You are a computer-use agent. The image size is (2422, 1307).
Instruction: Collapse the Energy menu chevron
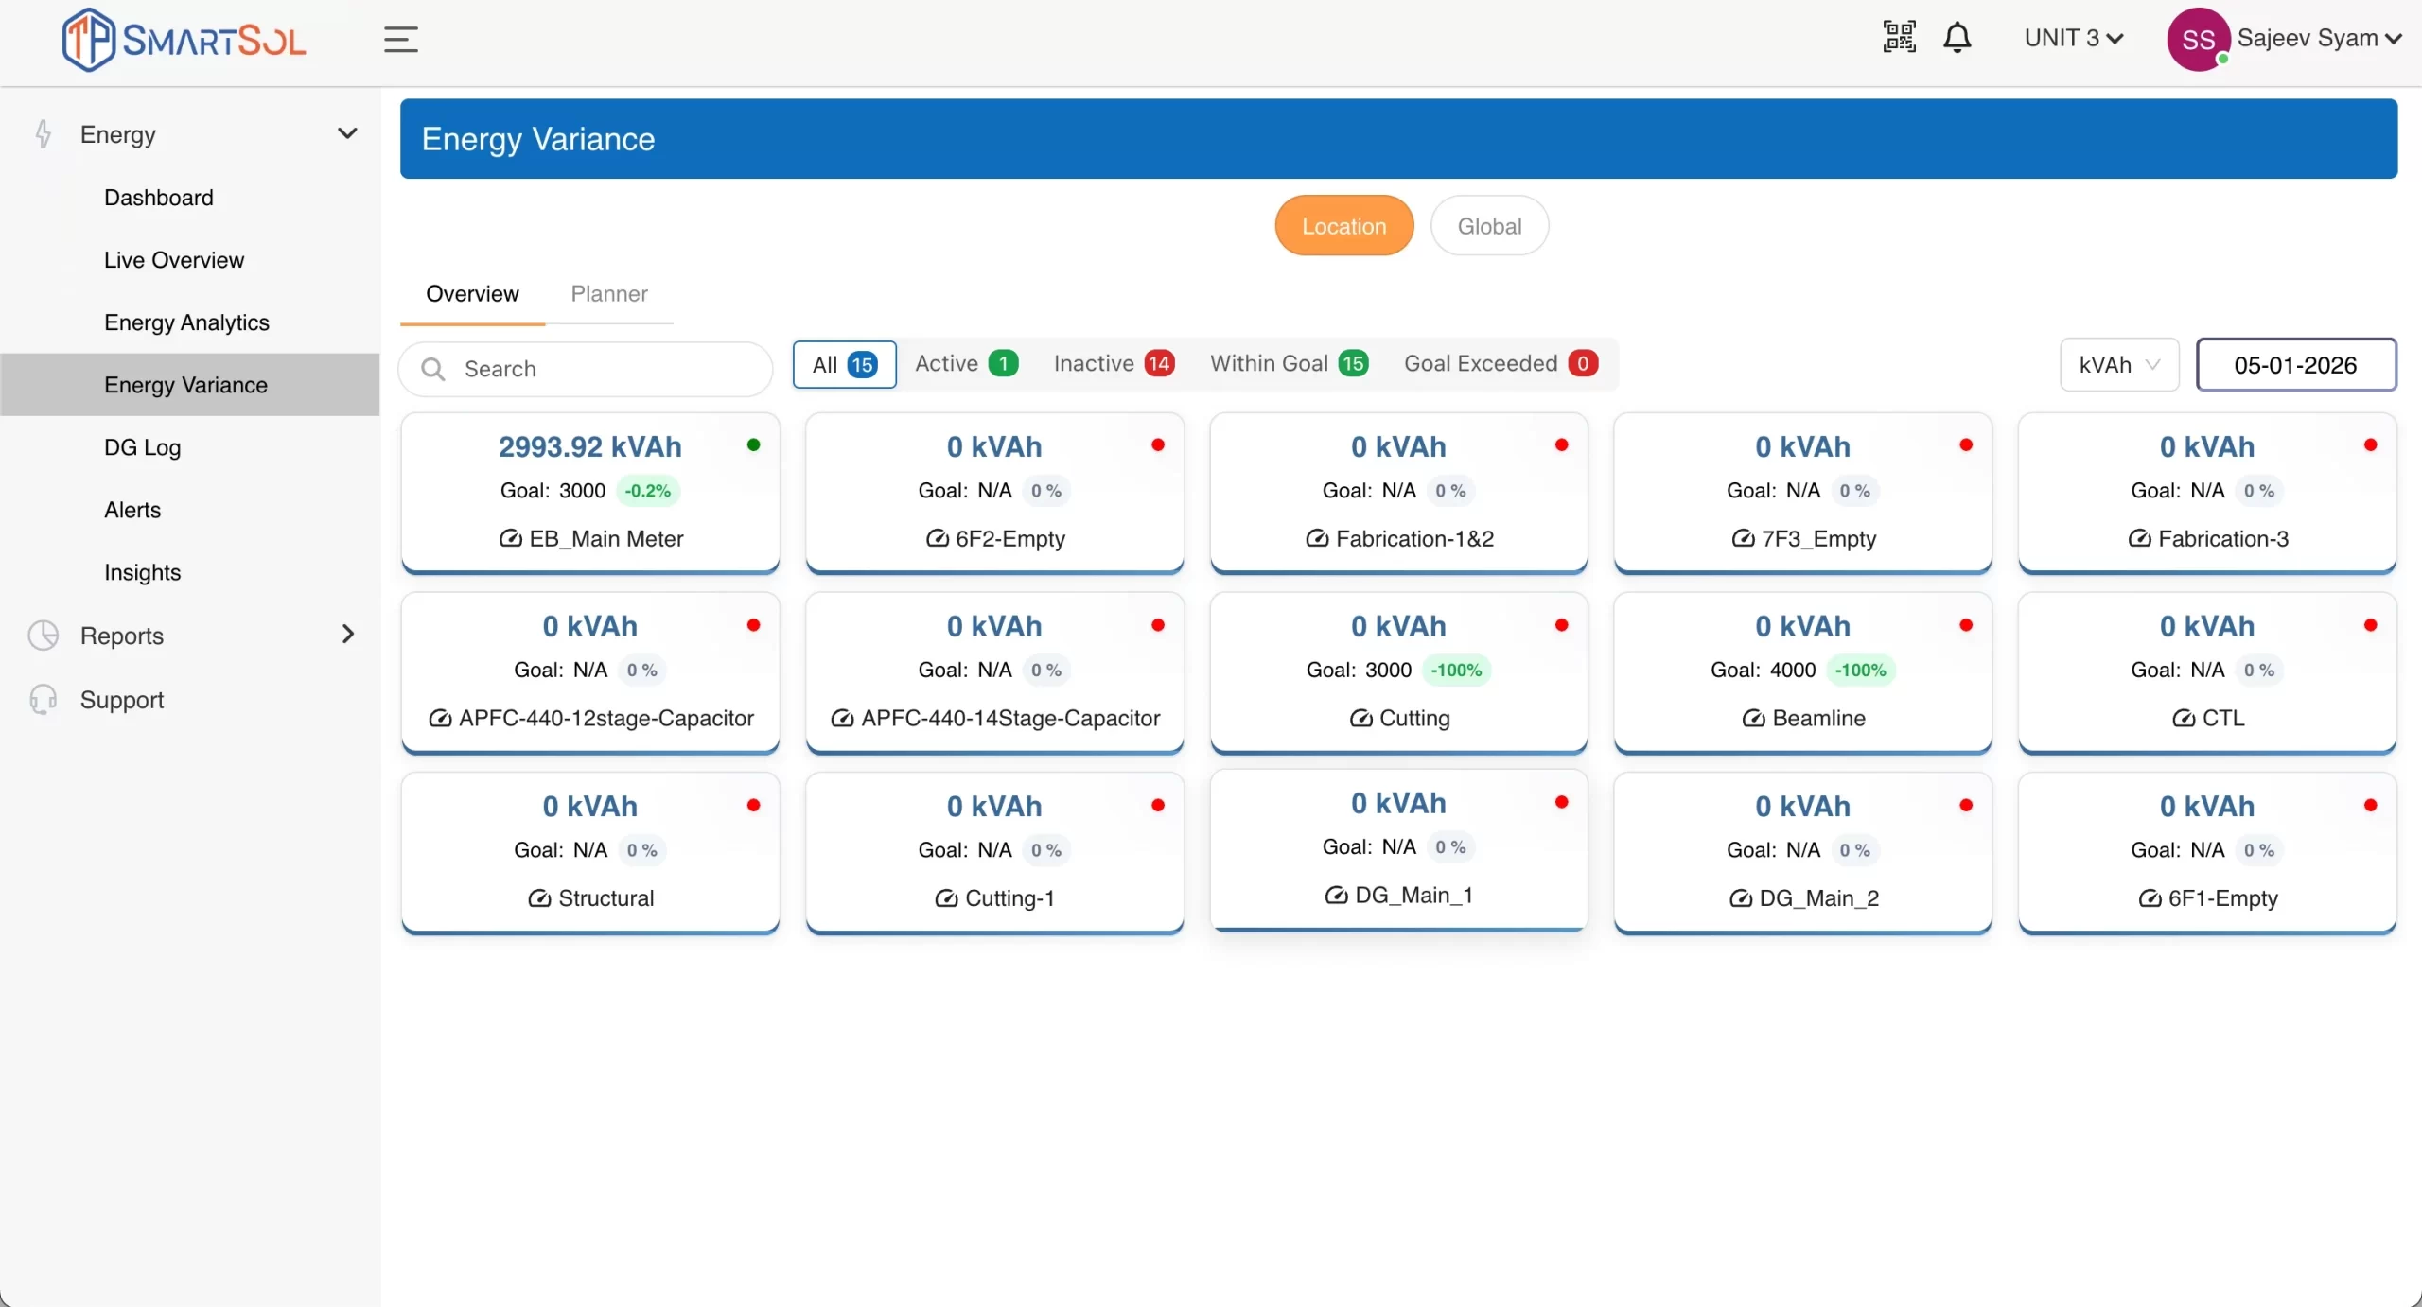coord(347,134)
